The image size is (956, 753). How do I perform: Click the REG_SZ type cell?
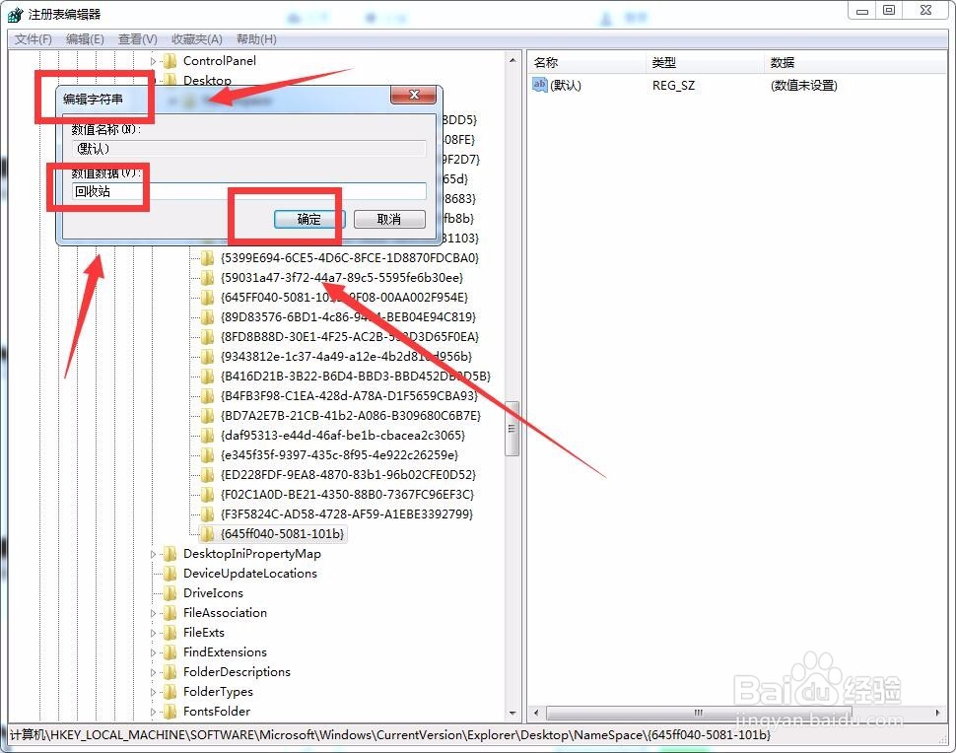(x=673, y=86)
